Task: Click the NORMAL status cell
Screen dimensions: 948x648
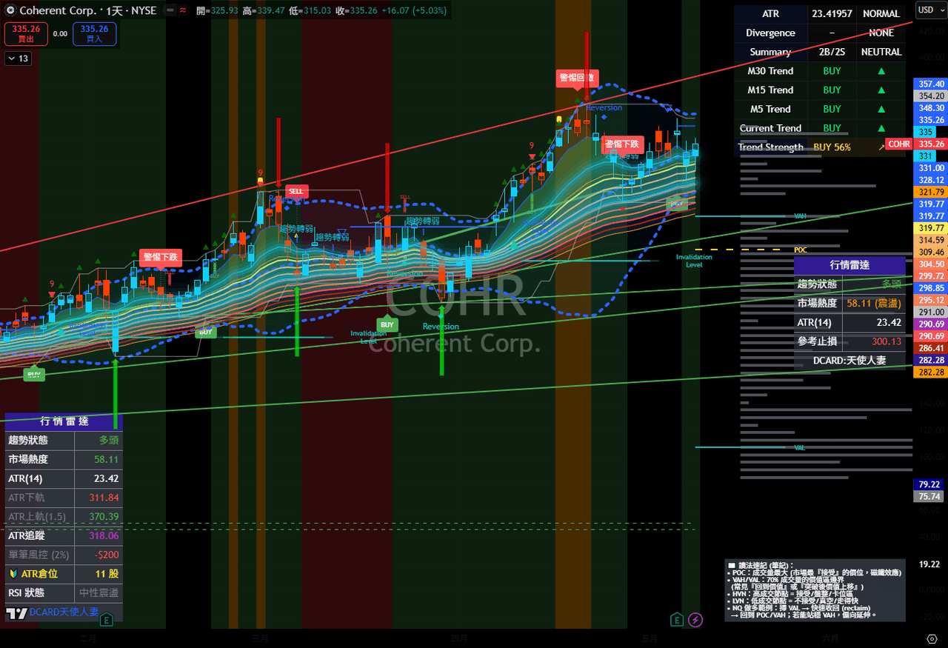Action: coord(881,13)
